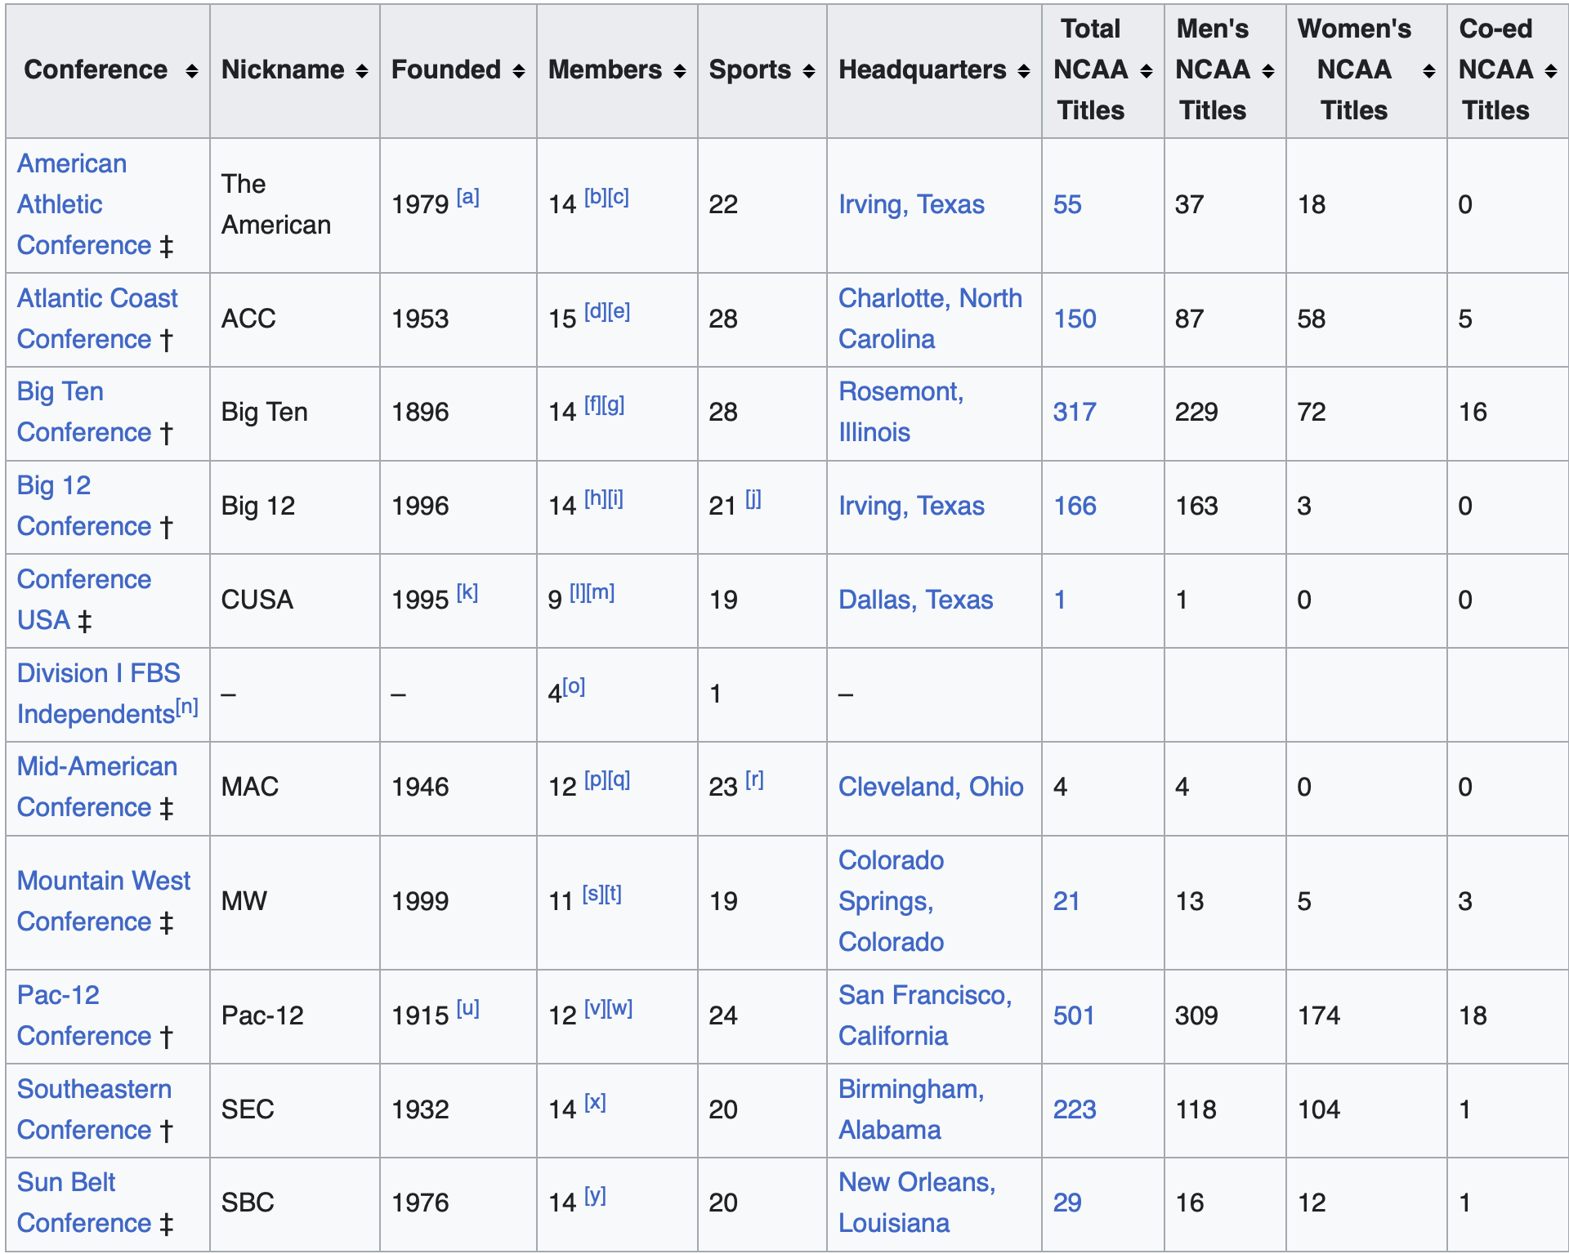1569x1254 pixels.
Task: Select Men's titles value '229'
Action: 1196,412
